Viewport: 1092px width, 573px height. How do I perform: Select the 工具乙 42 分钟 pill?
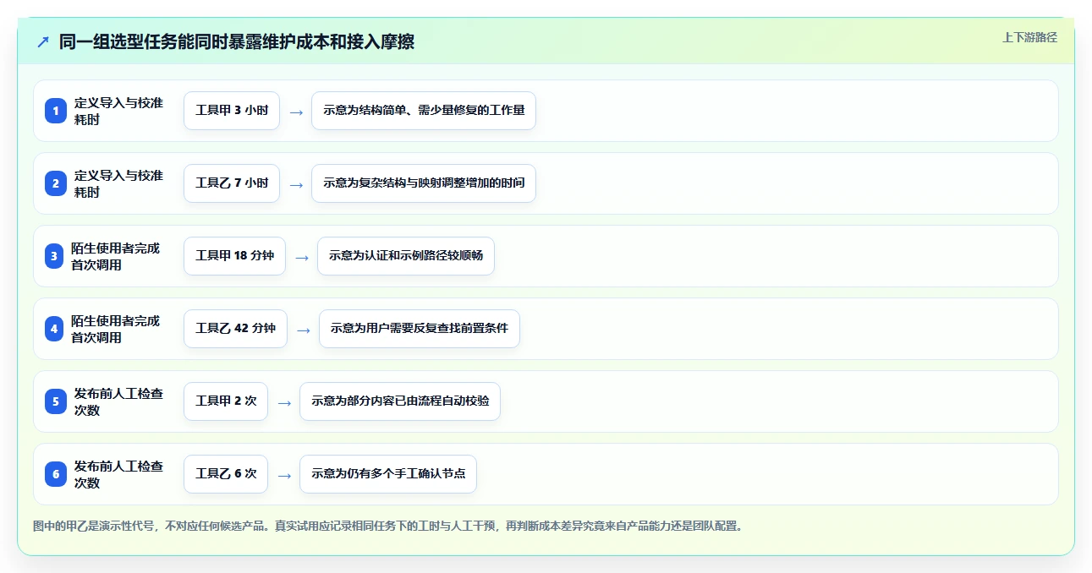[x=236, y=329]
